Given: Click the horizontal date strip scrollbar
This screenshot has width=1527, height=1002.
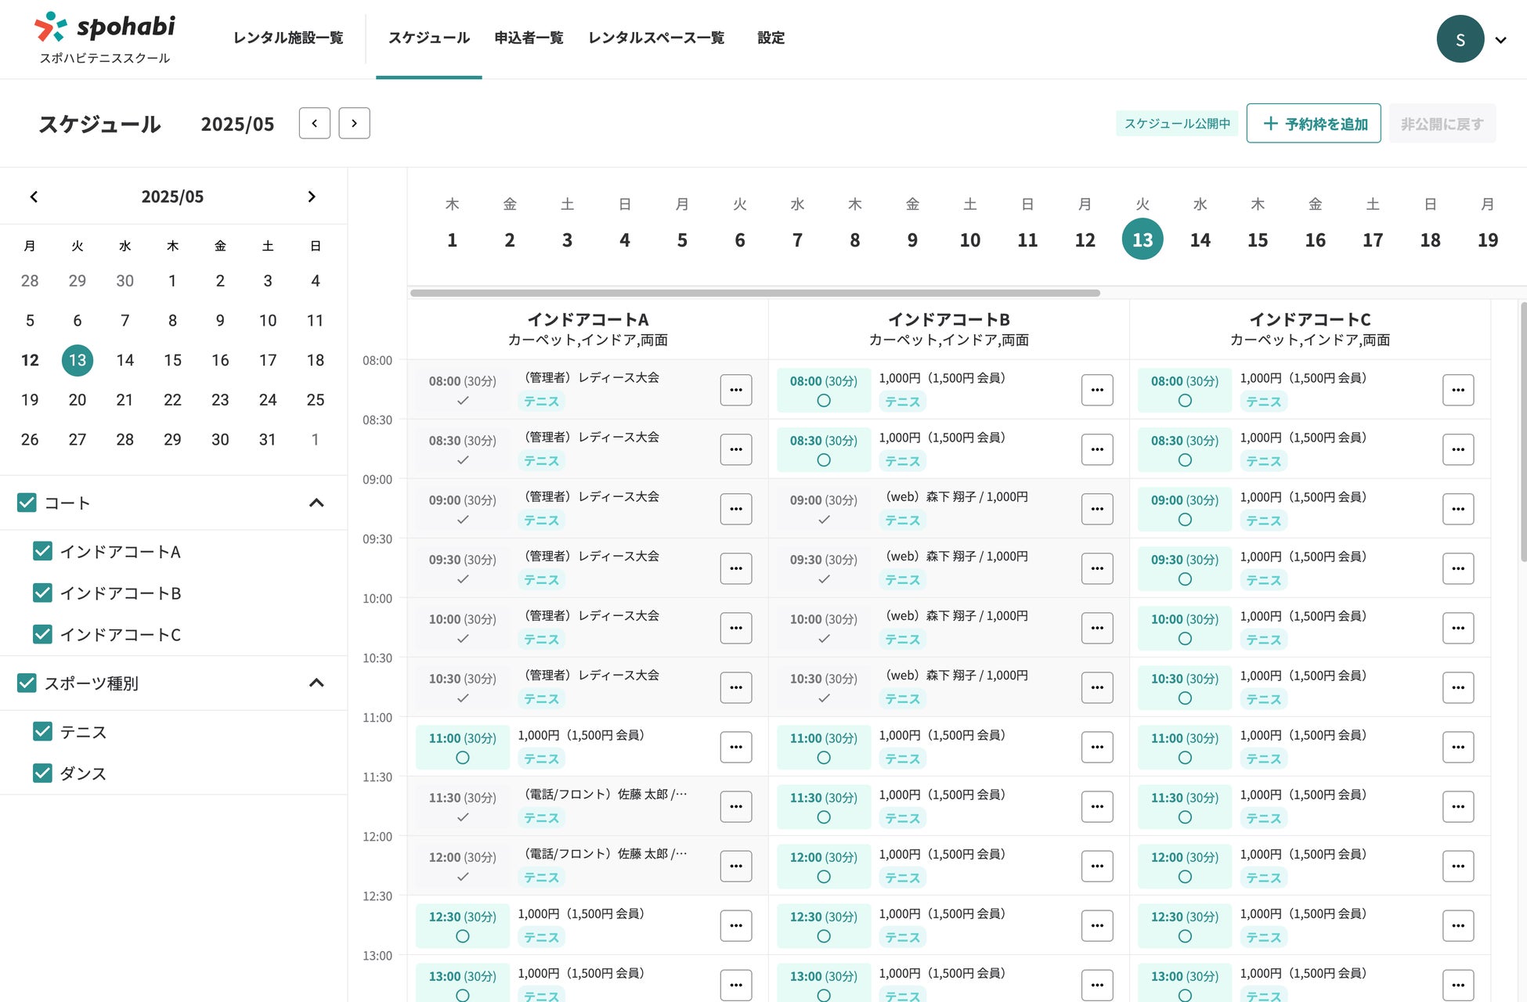Looking at the screenshot, I should click(x=754, y=293).
